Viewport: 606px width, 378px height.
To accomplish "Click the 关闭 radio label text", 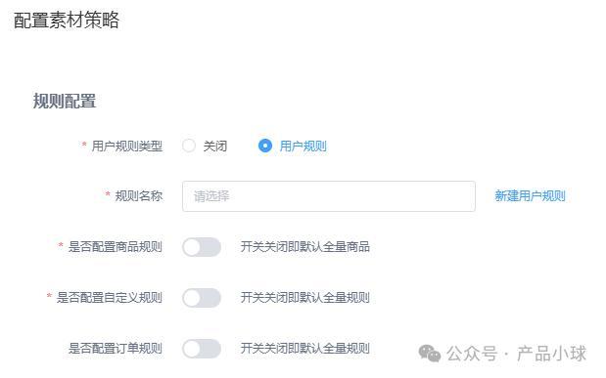I will [214, 147].
